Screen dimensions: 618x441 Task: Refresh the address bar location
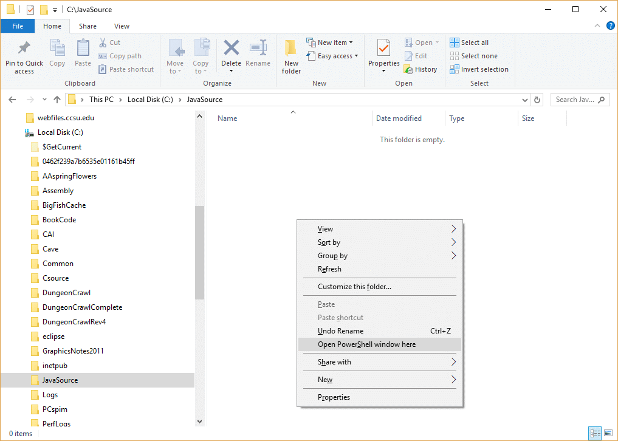click(x=537, y=100)
